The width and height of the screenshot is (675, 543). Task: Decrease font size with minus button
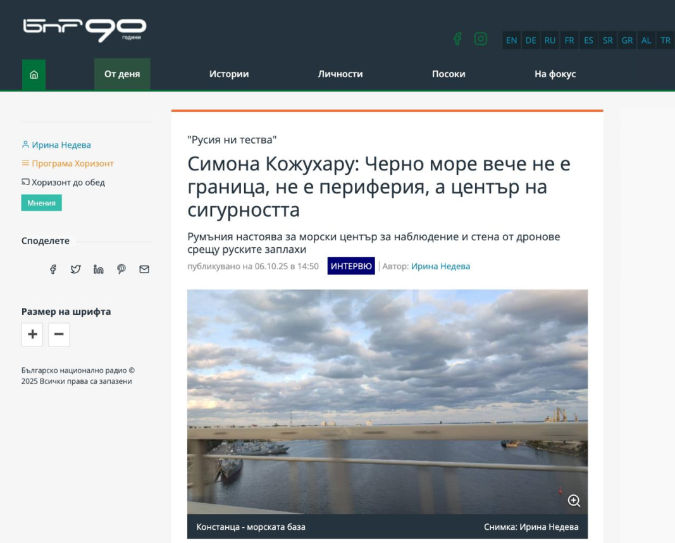[x=59, y=334]
